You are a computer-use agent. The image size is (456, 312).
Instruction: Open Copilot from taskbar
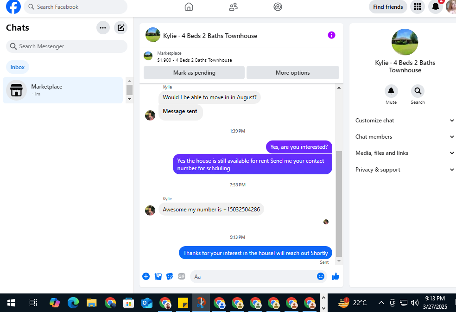54,303
